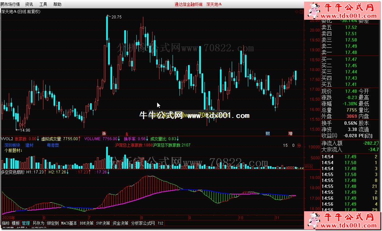The image size is (382, 231).
Task: Click the red up arrow after 虚拟成交量
Action: pyautogui.click(x=80, y=139)
